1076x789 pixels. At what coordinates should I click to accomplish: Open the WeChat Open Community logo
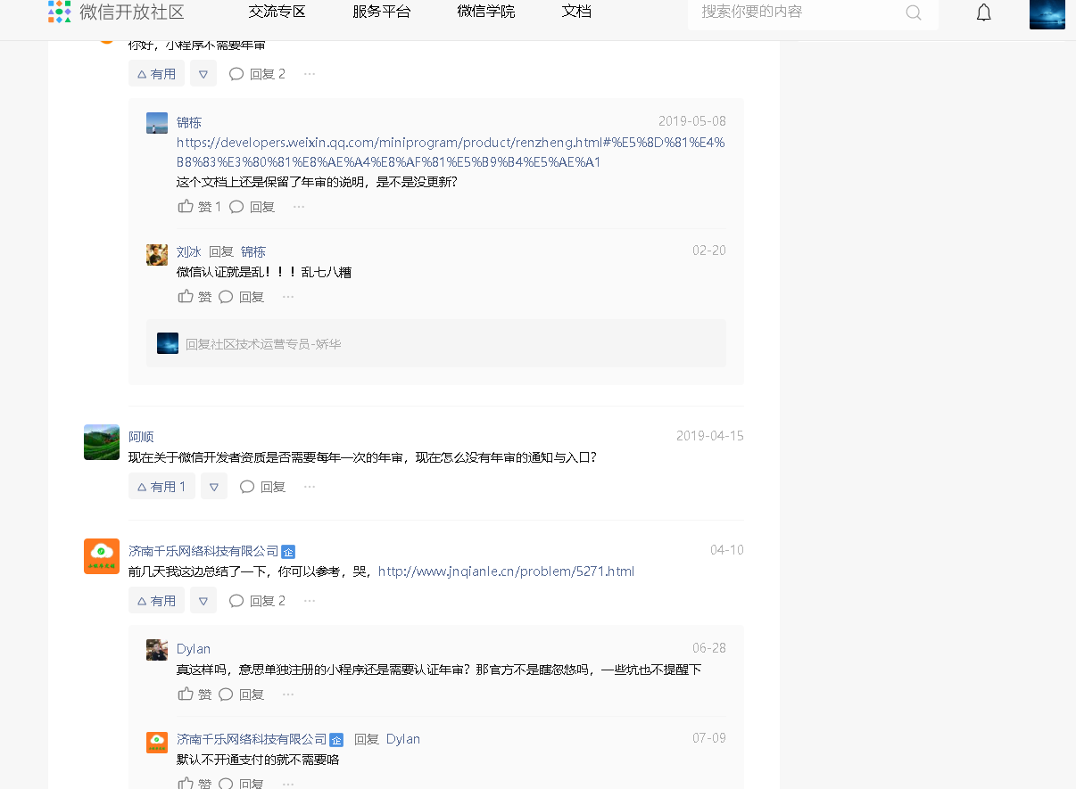pyautogui.click(x=116, y=12)
